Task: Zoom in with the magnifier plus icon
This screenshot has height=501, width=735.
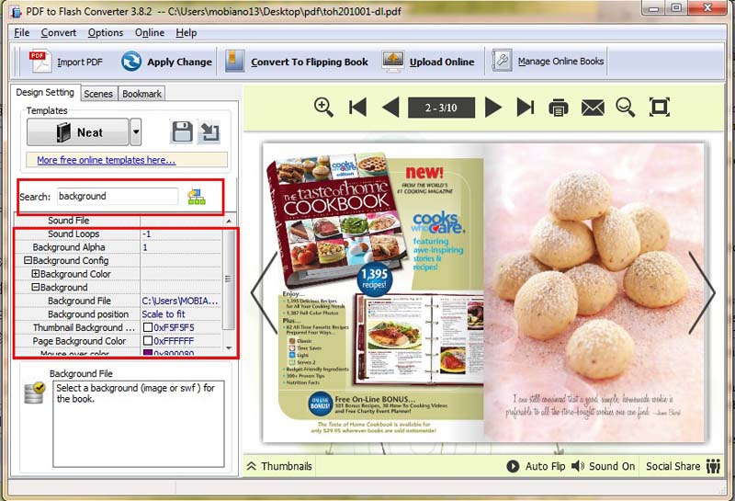Action: pos(324,107)
